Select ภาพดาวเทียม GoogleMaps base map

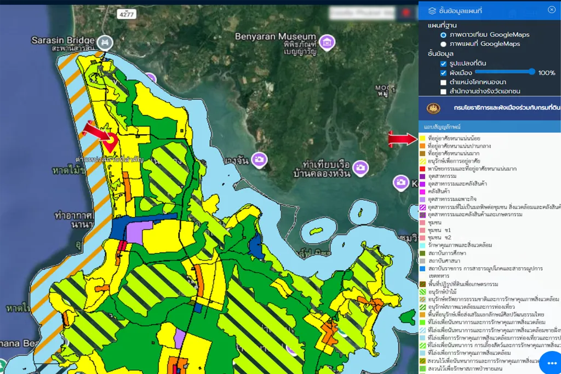[443, 34]
